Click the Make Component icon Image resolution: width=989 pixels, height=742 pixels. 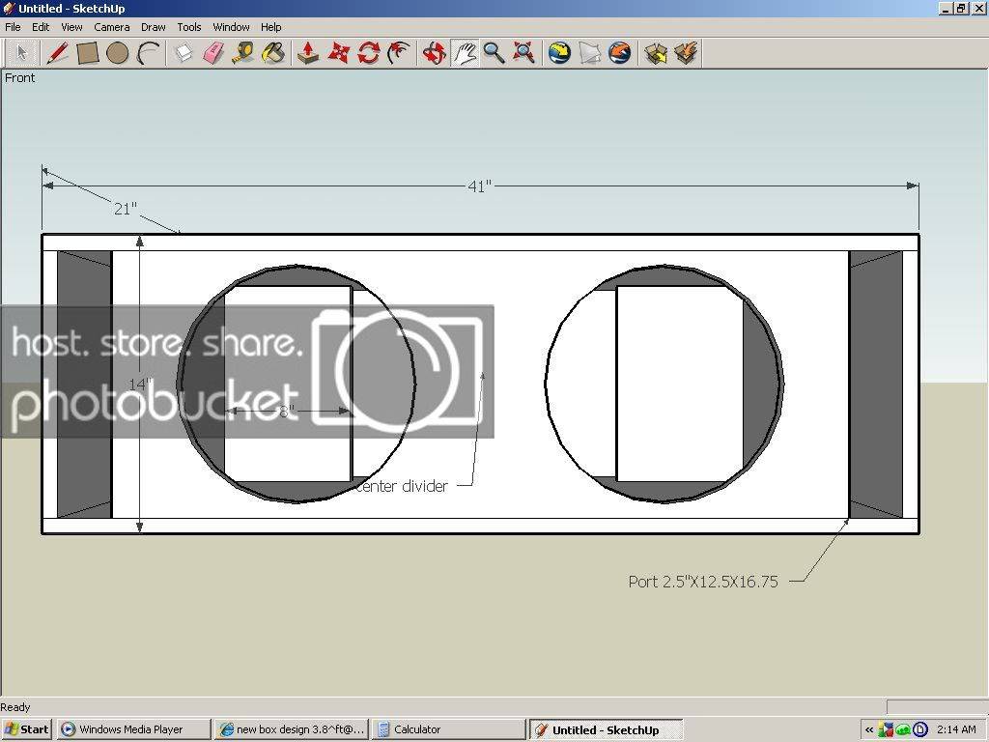pyautogui.click(x=183, y=53)
